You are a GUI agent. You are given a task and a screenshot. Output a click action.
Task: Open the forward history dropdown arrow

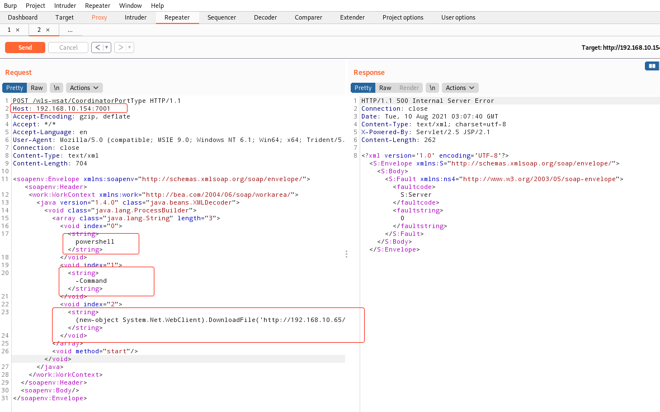point(130,48)
